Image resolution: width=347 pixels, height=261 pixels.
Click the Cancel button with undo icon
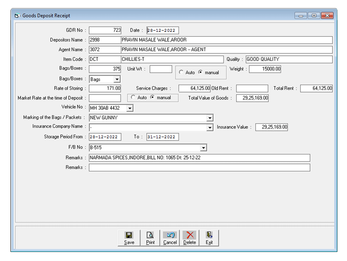point(170,238)
